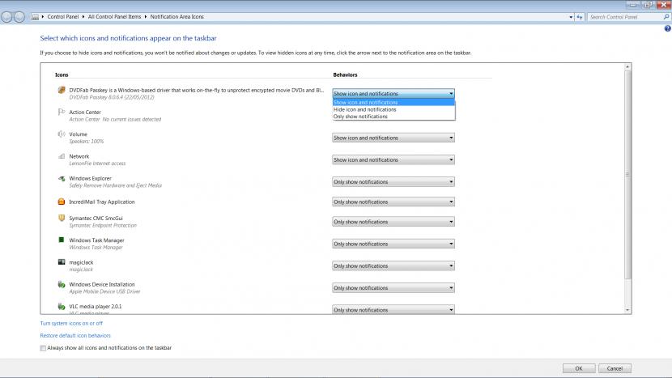Open the Windows Task Manager behavior dropdown
Image resolution: width=672 pixels, height=378 pixels.
tap(393, 244)
